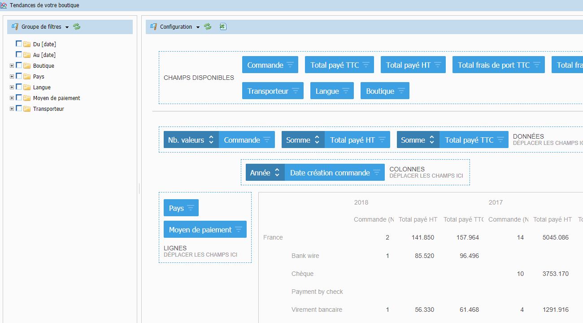The height and width of the screenshot is (323, 583).
Task: Click the vertical splitter between the panels
Action: tap(139, 188)
